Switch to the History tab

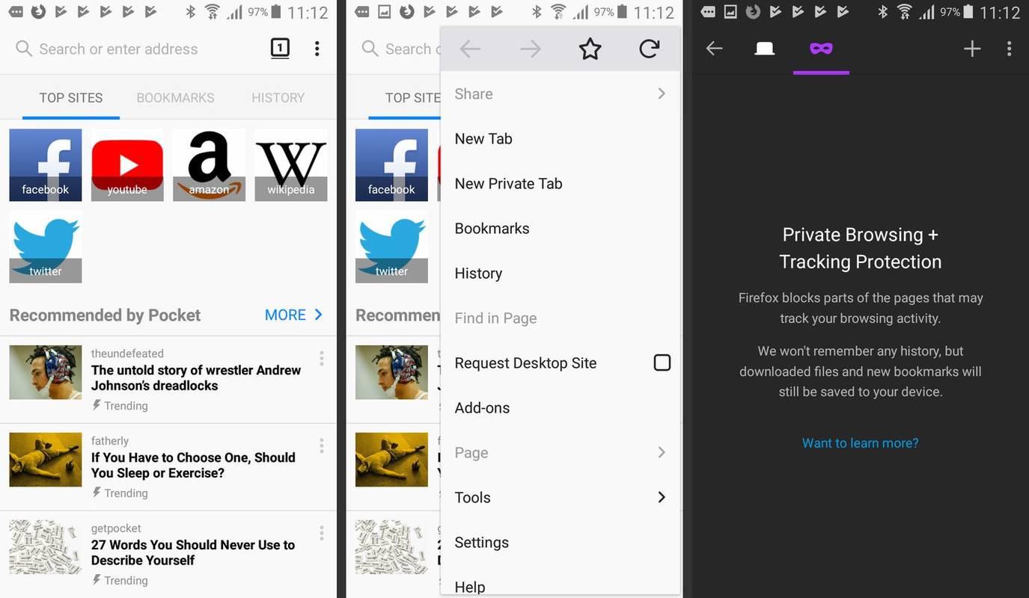278,98
